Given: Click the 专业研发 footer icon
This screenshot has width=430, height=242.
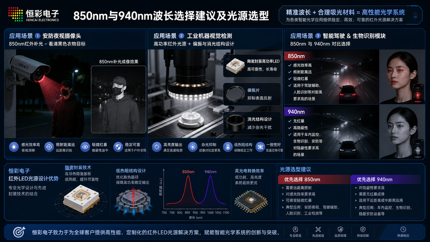Looking at the screenshot, I should tap(295, 229).
